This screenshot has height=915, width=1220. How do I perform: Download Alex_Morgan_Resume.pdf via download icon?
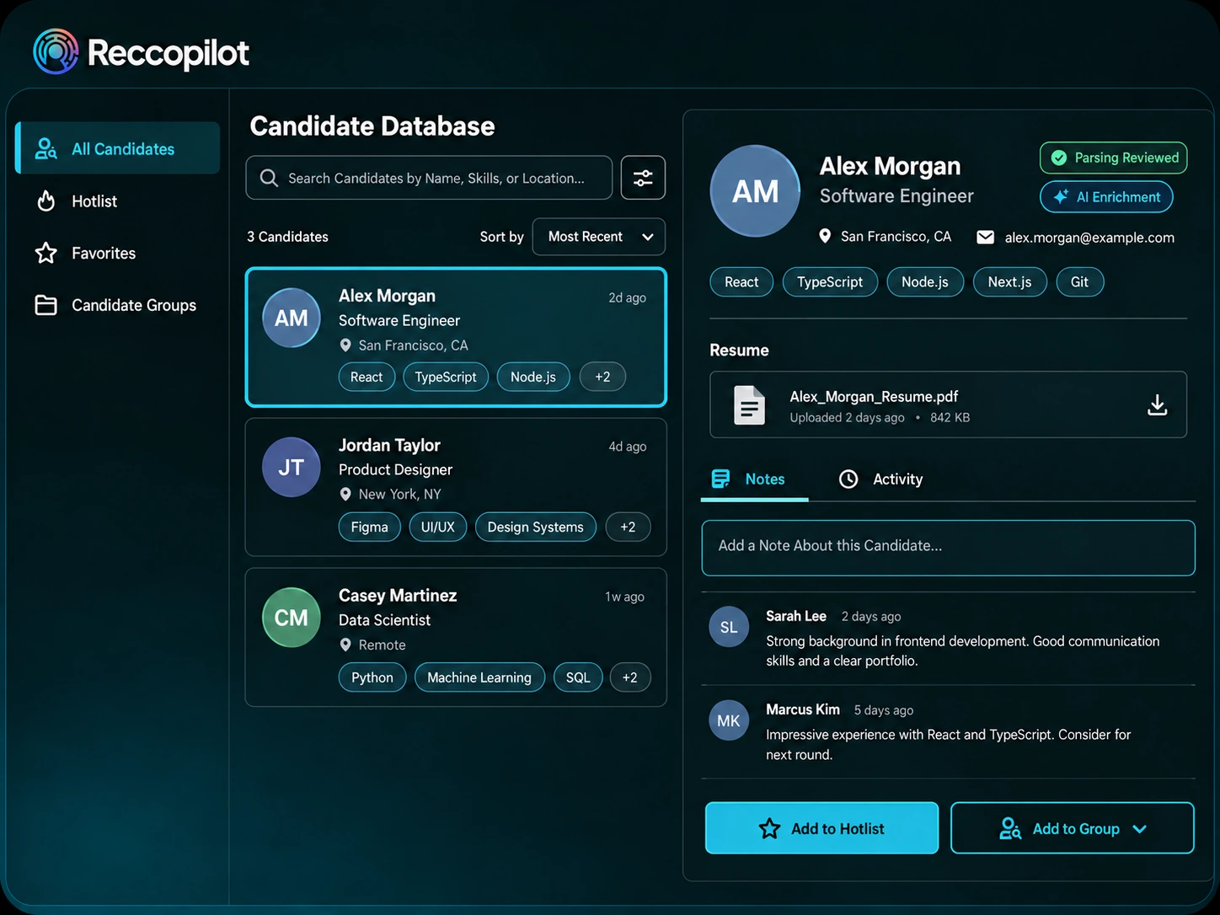tap(1158, 405)
